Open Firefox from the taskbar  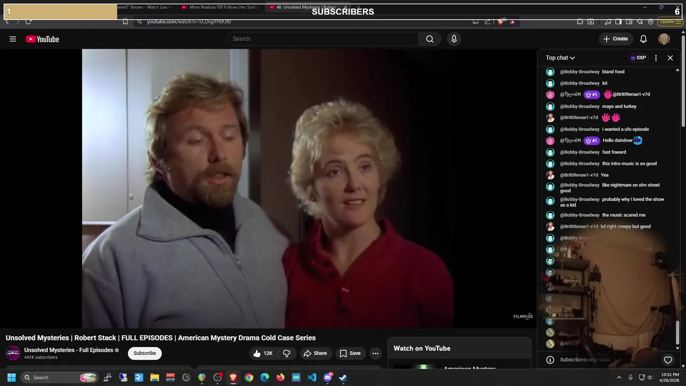click(x=280, y=377)
